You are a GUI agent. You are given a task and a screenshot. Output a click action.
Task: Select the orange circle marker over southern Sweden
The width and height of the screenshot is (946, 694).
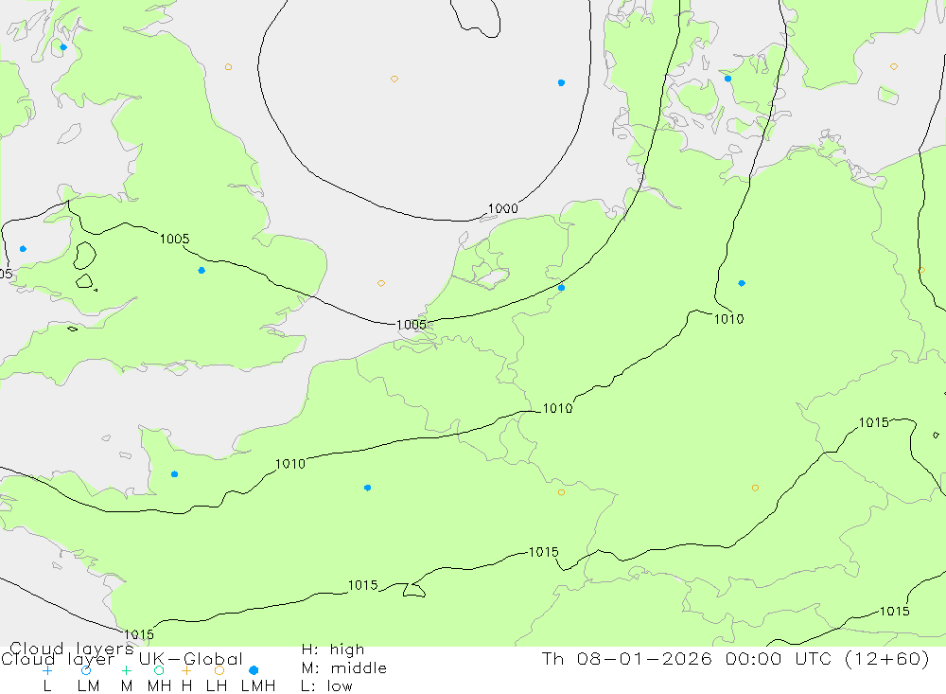894,66
